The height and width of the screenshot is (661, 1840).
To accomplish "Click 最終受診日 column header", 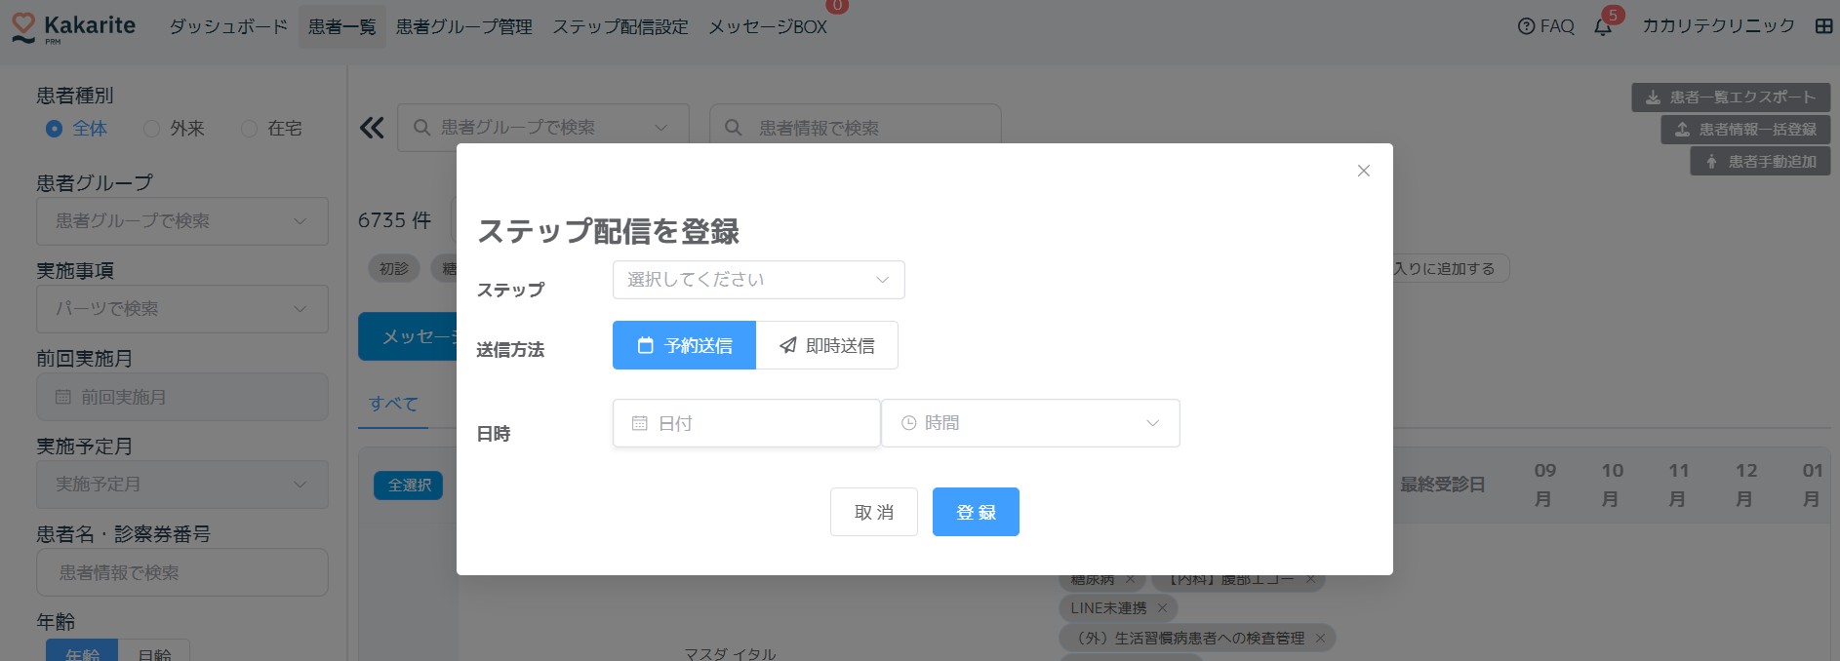I will pyautogui.click(x=1443, y=485).
